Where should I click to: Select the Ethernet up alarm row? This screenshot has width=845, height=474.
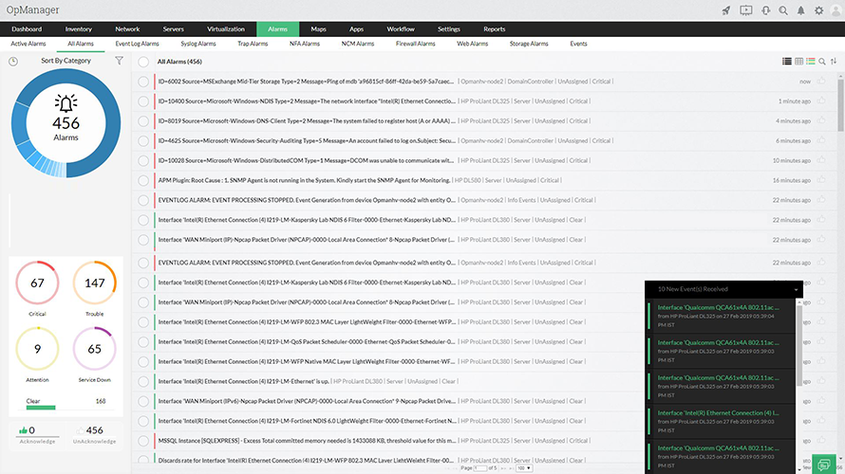coord(143,381)
